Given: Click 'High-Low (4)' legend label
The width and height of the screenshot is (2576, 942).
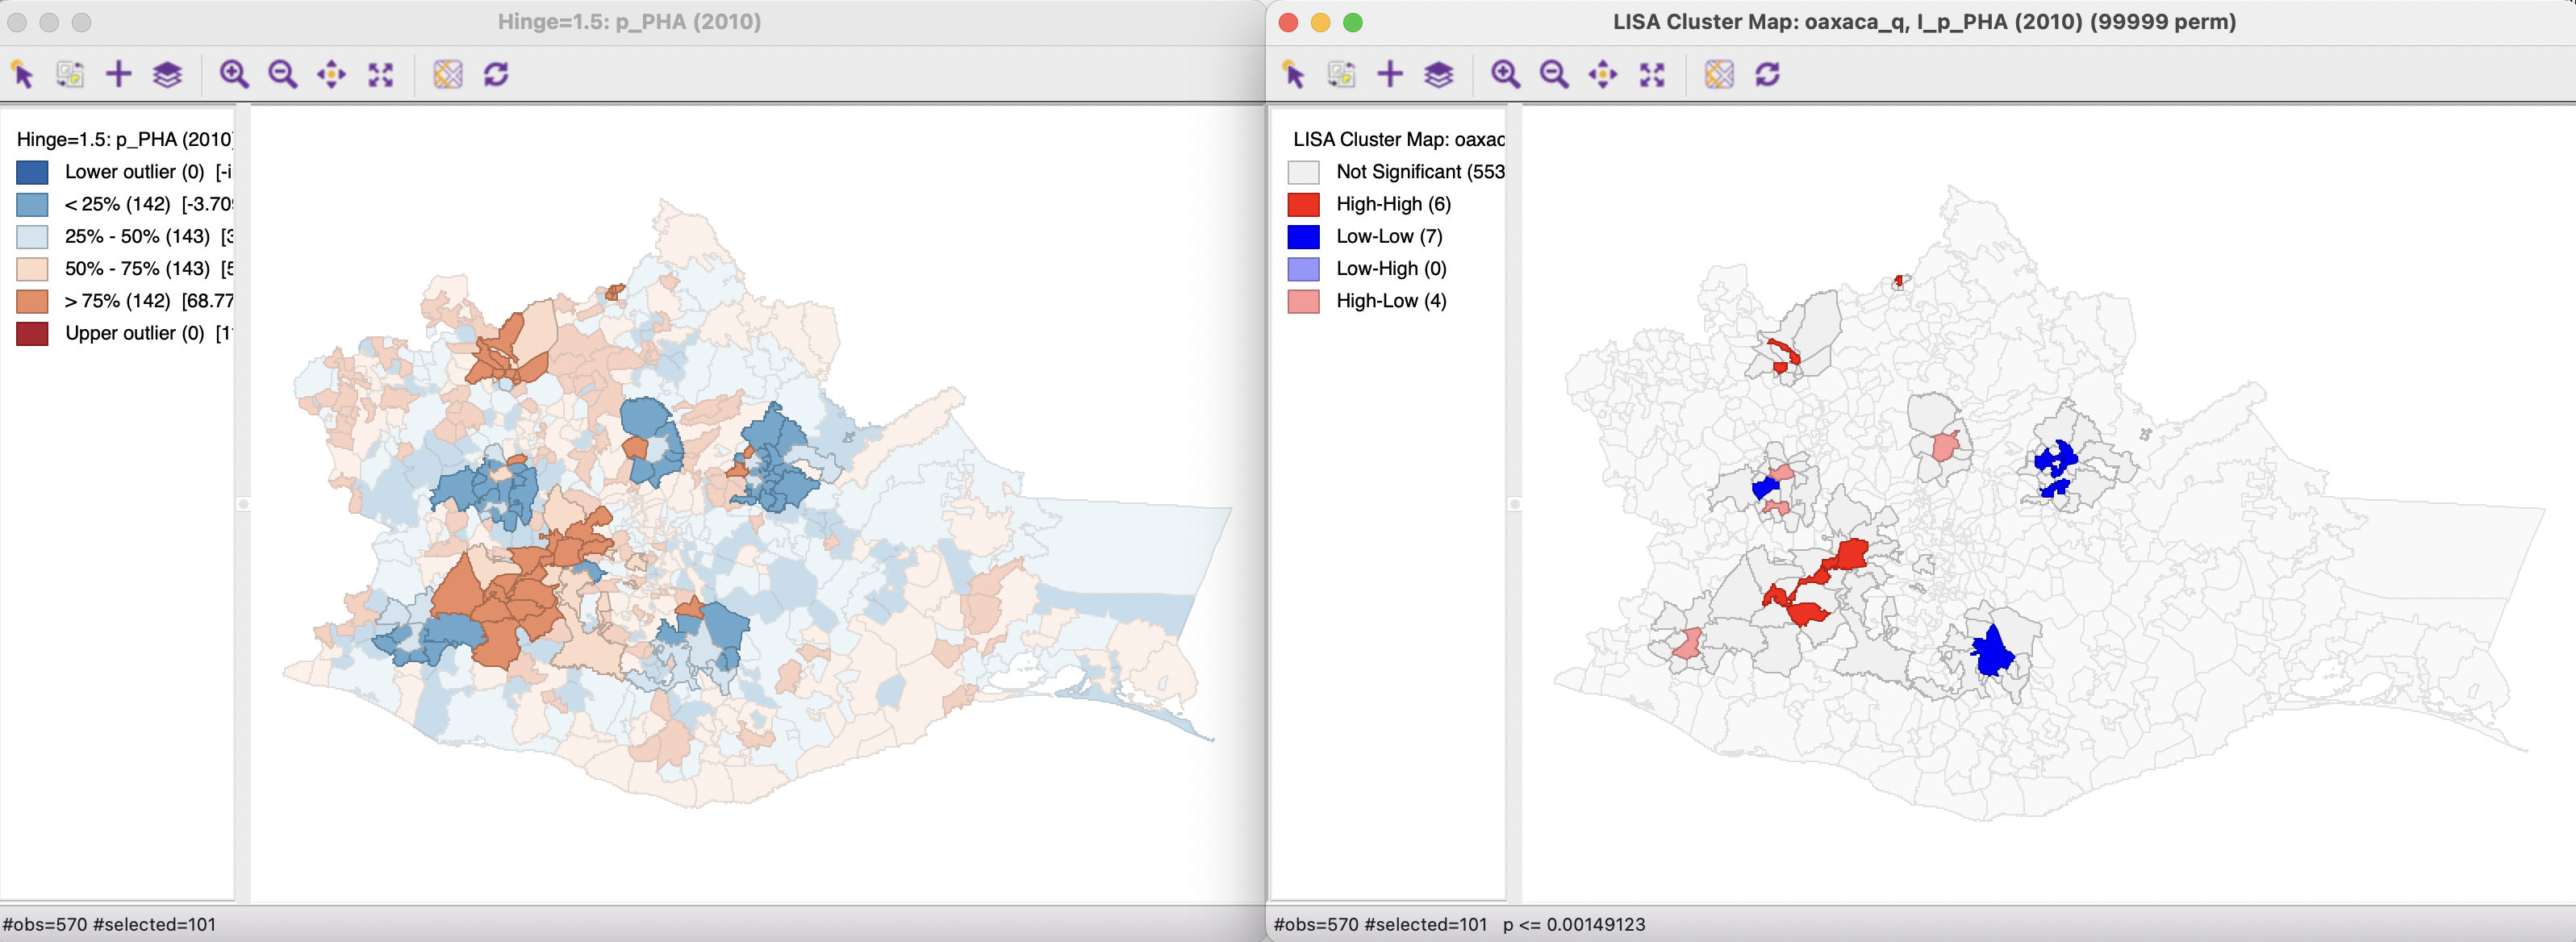Looking at the screenshot, I should [1391, 300].
